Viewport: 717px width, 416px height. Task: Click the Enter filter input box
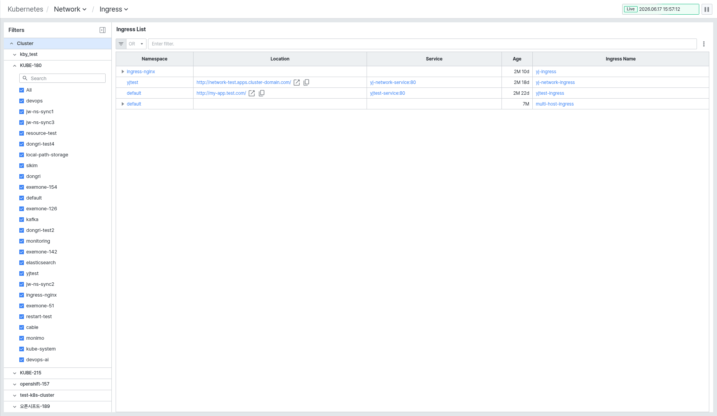click(422, 44)
